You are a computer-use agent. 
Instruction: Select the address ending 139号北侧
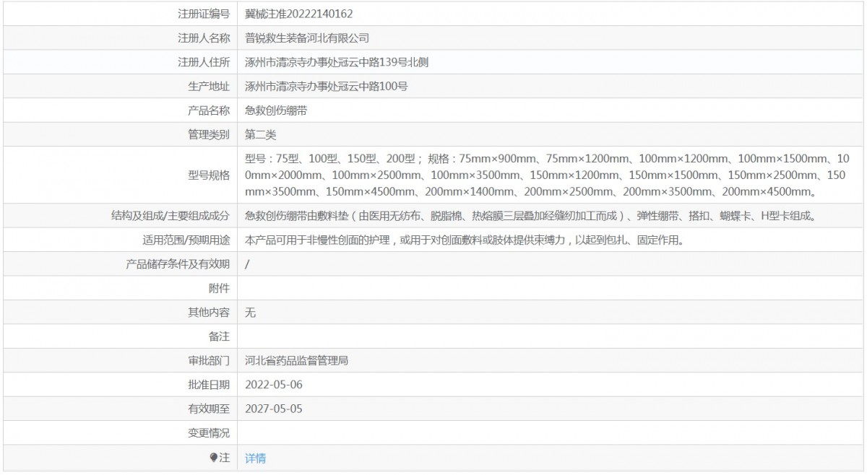(x=337, y=62)
